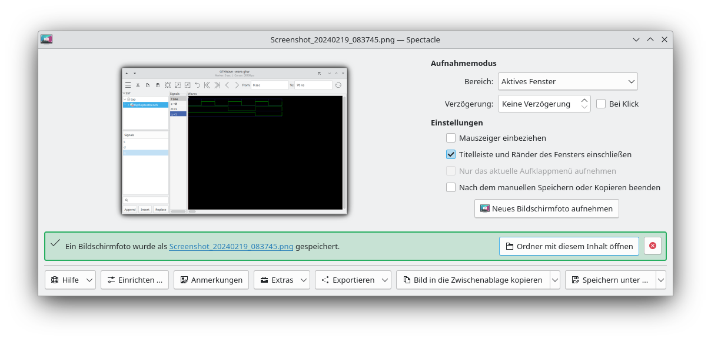Increase Verzögerung with the up stepper arrow

coord(584,100)
